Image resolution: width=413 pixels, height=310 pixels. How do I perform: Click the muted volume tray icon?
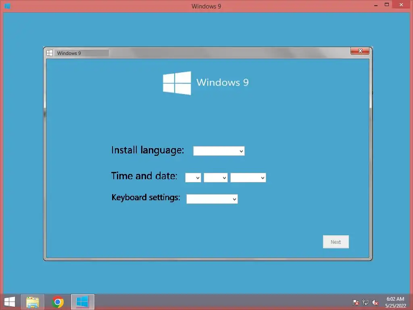(375, 302)
